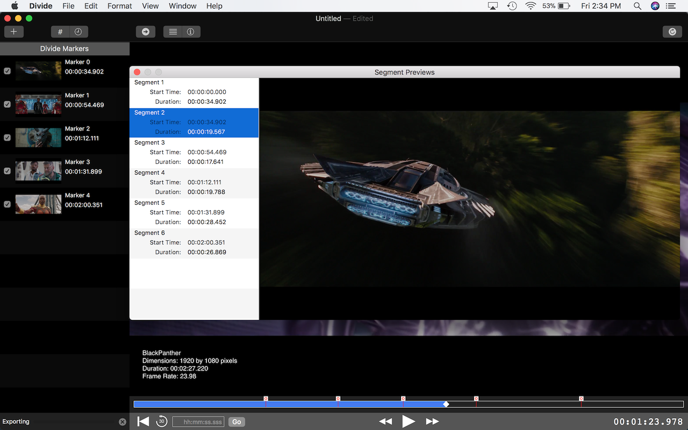
Task: Uncheck Marker 1 checkbox
Action: click(7, 104)
